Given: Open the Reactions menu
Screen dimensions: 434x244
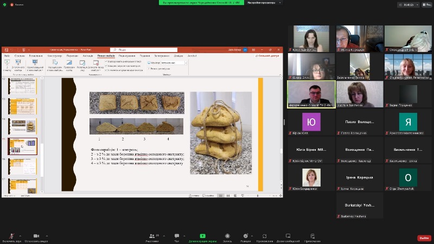Looking at the screenshot, I should tap(245, 236).
